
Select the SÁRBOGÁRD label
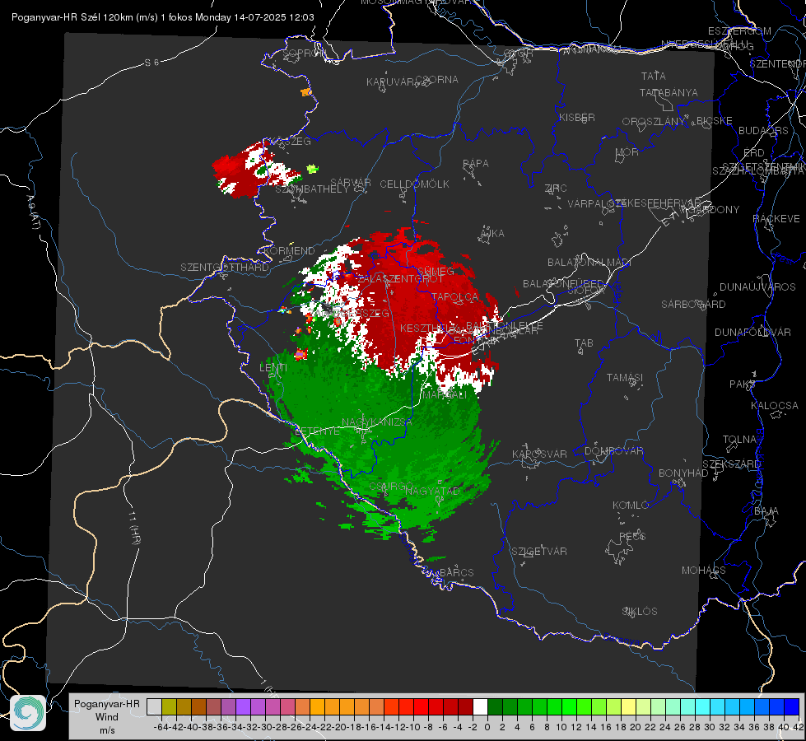pos(693,305)
